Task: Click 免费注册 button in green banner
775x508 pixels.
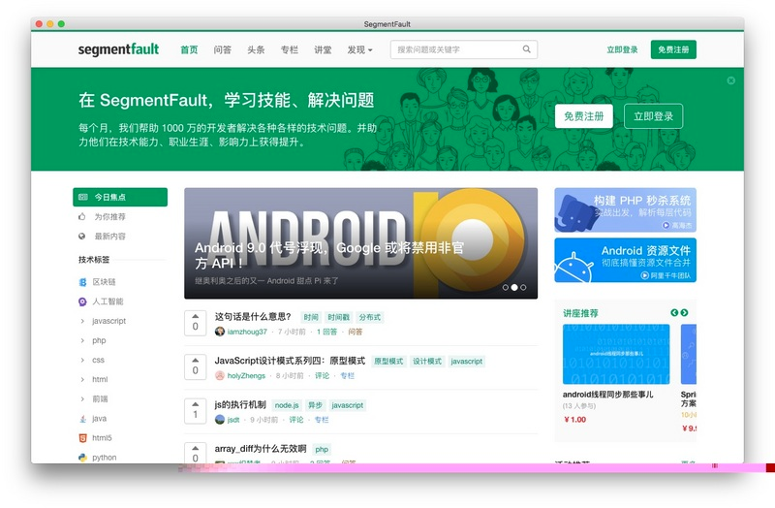Action: coord(584,116)
